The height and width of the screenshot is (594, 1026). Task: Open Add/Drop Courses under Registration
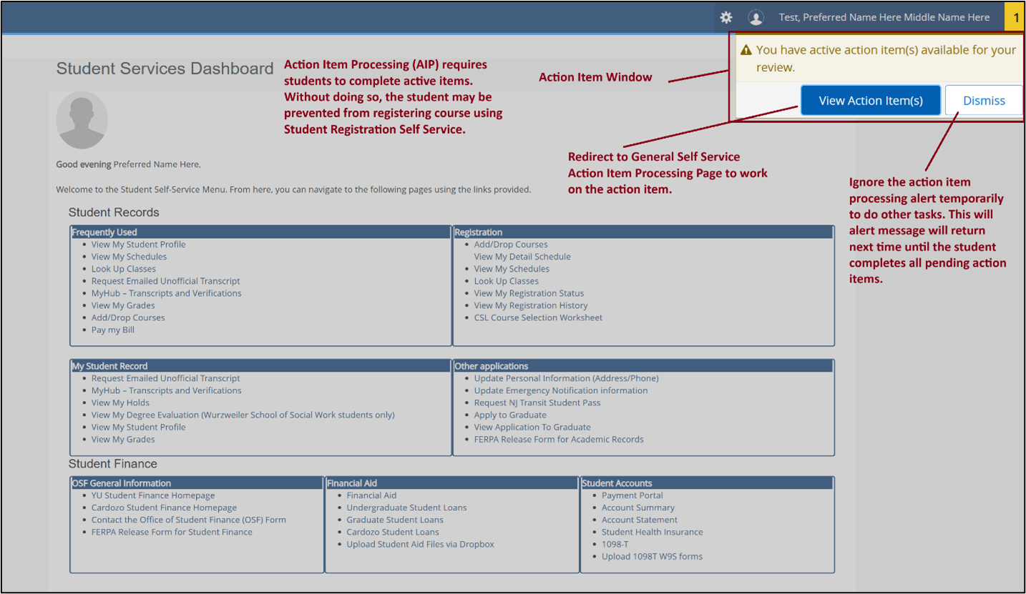point(510,244)
